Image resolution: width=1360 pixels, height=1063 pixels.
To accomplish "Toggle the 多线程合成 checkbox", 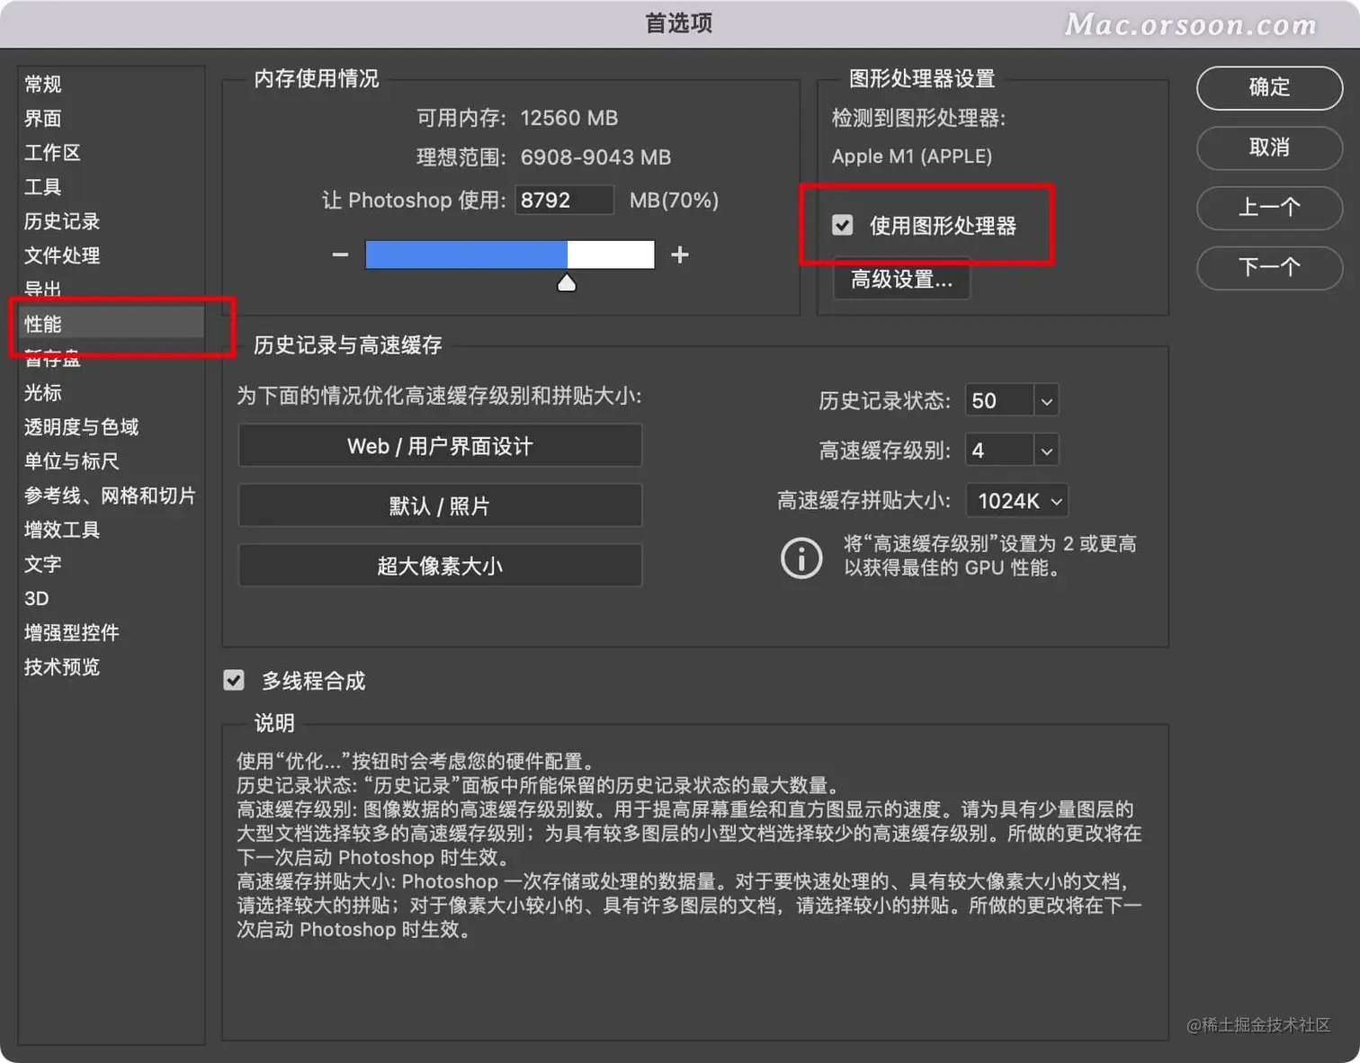I will 234,680.
